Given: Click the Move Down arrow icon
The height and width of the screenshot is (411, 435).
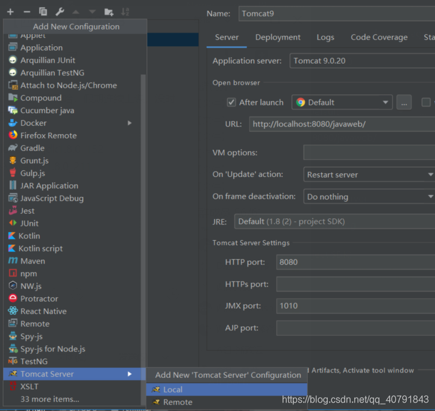Looking at the screenshot, I should coord(92,12).
